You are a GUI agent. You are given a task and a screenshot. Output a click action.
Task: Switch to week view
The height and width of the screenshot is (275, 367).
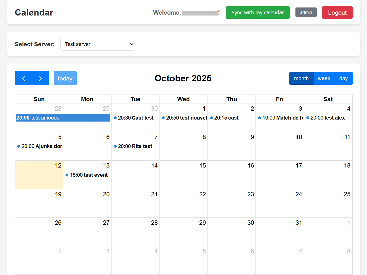(324, 78)
